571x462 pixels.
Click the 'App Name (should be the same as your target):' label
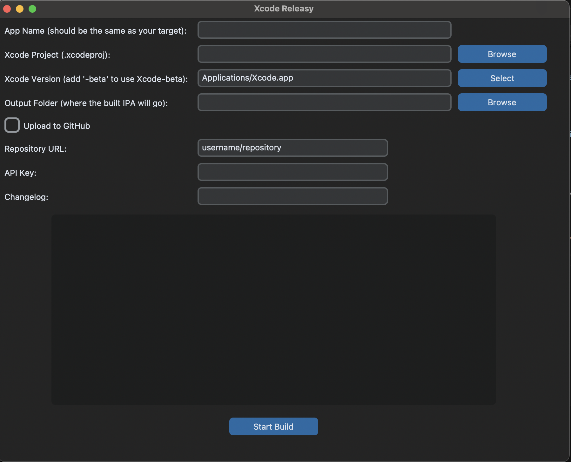[96, 31]
